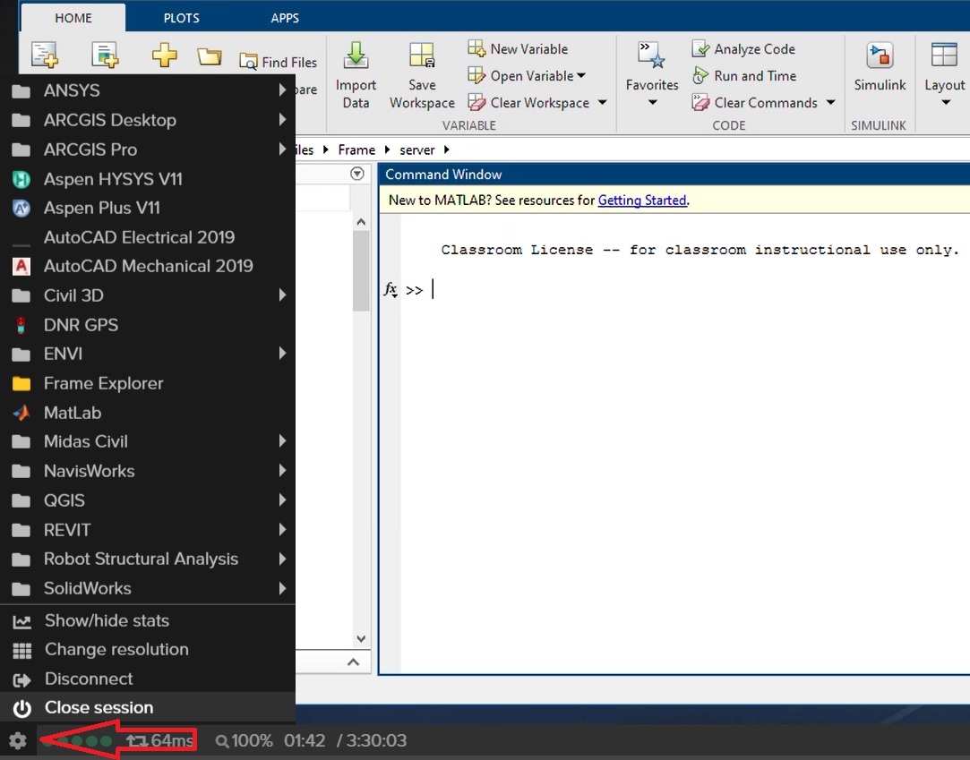Open the Simulink icon
This screenshot has height=760, width=970.
tap(880, 56)
